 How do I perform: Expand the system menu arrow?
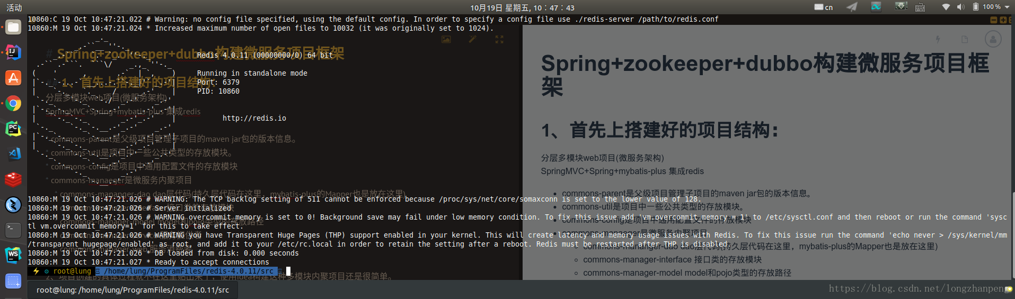pyautogui.click(x=1006, y=7)
